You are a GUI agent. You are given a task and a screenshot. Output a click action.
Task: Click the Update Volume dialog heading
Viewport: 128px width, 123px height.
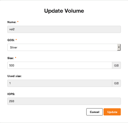click(x=64, y=11)
